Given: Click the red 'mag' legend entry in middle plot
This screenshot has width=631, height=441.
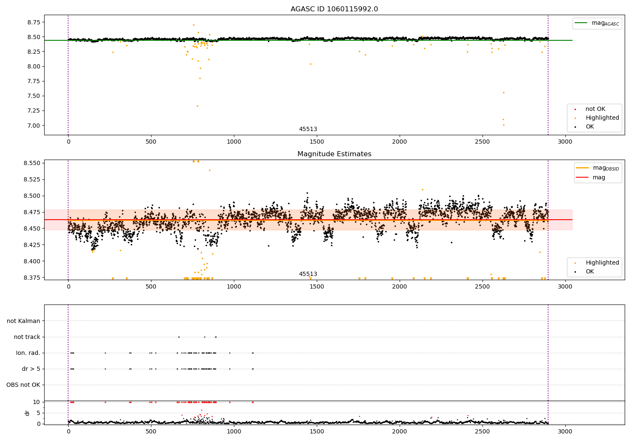Looking at the screenshot, I should [x=591, y=177].
